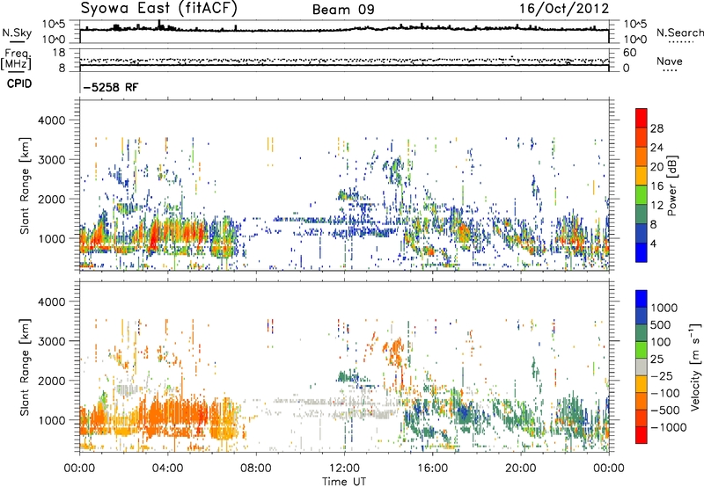
Task: Click the 'CPID' label
Action: pos(19,84)
